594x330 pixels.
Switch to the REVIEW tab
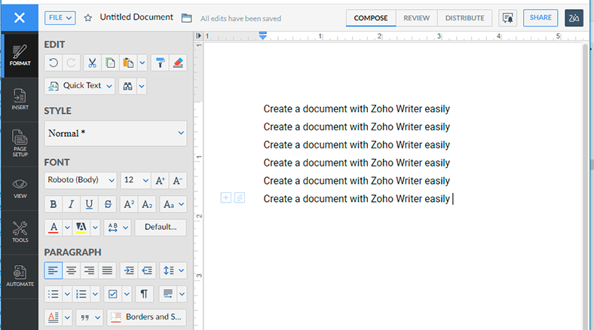pyautogui.click(x=417, y=18)
